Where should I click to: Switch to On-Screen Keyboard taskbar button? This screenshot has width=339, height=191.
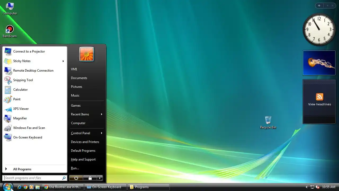pyautogui.click(x=106, y=187)
